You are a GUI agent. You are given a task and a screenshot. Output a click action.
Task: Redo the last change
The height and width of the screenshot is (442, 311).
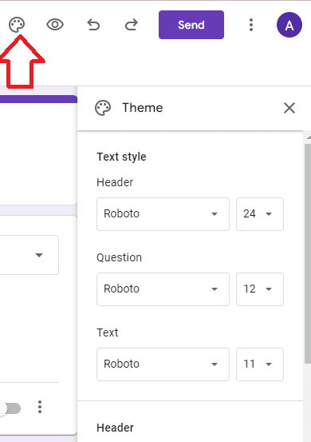pyautogui.click(x=132, y=25)
